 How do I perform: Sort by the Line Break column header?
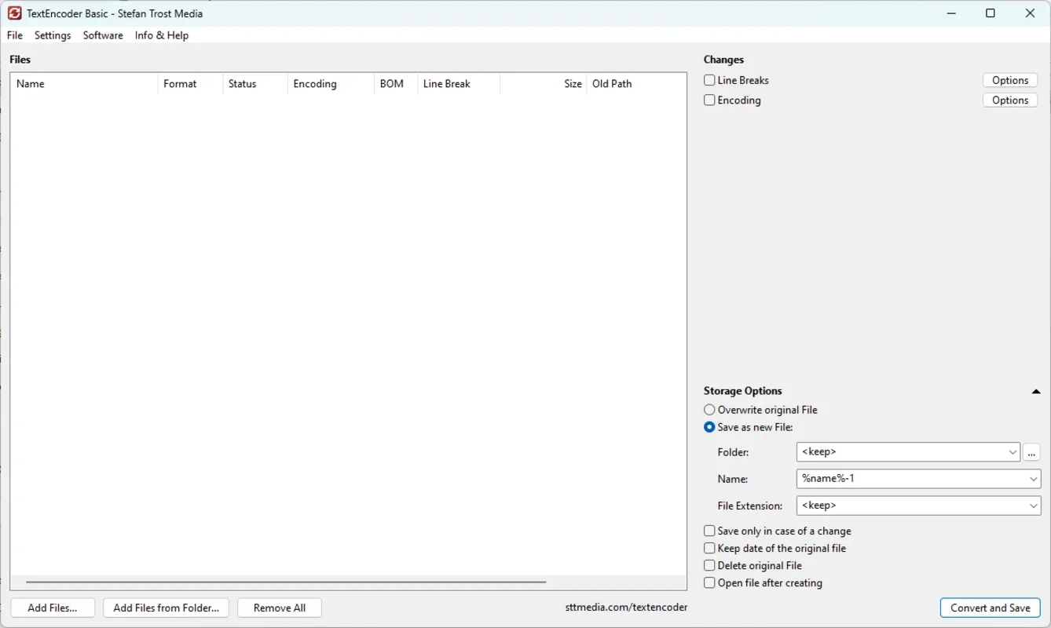point(459,84)
